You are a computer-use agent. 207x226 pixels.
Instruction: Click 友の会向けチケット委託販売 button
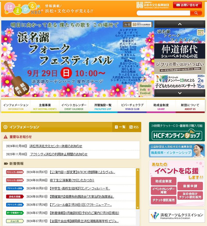point(190,196)
